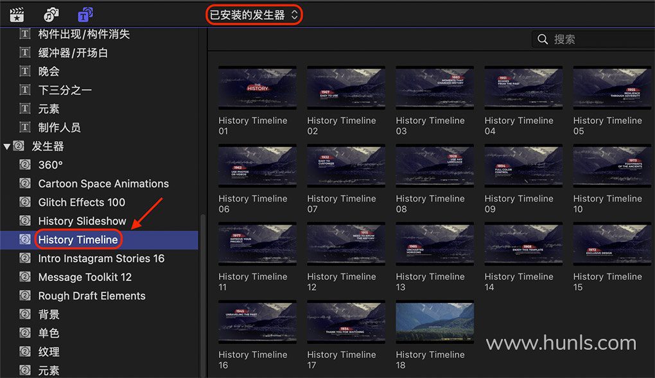Image resolution: width=655 pixels, height=378 pixels.
Task: Select History Timeline 01 thumbnail
Action: [258, 88]
